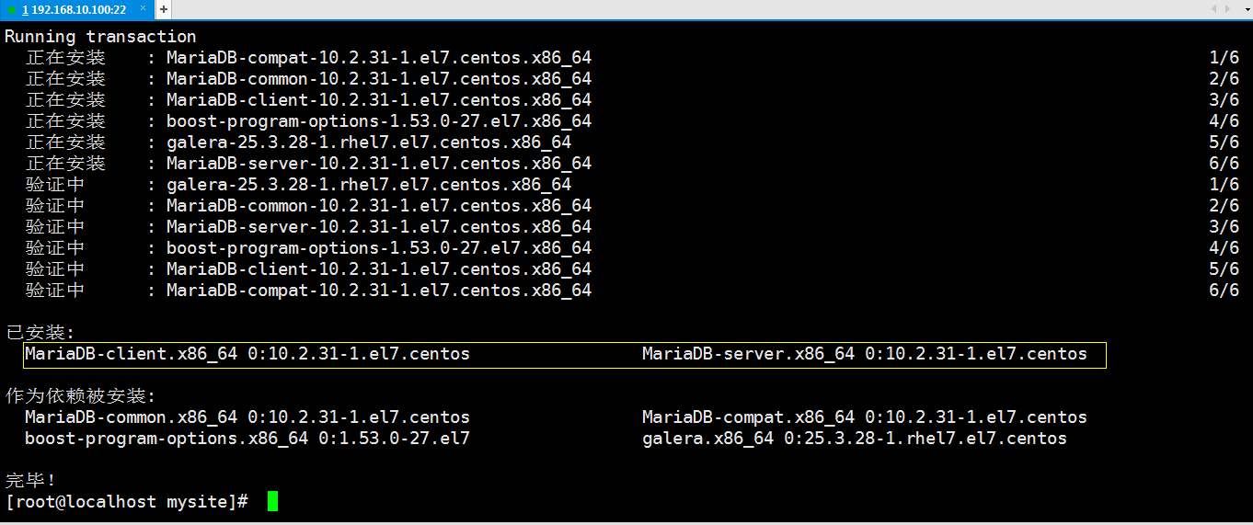Click the 正在安装 MariaDB-compat-10.2.31 line
Image resolution: width=1253 pixels, height=525 pixels.
[633, 58]
